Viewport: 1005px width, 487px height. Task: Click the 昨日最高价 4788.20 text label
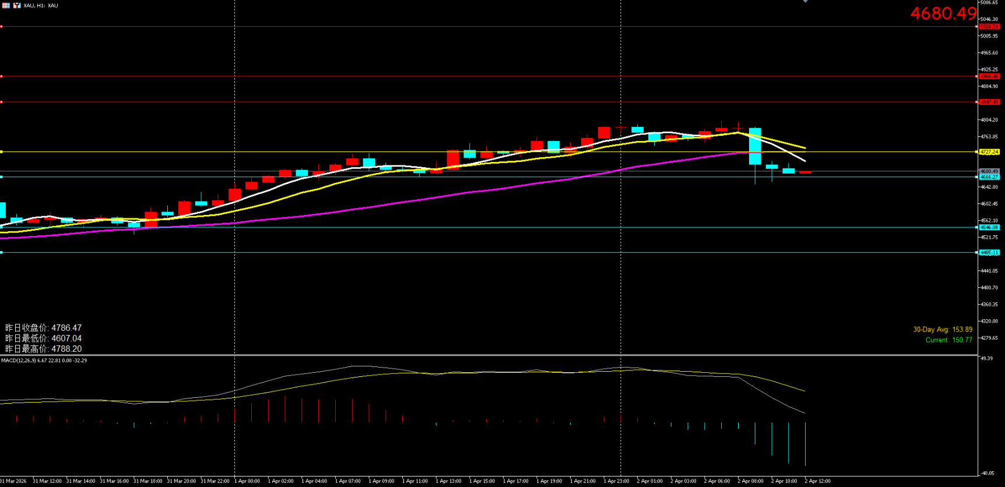pos(43,349)
